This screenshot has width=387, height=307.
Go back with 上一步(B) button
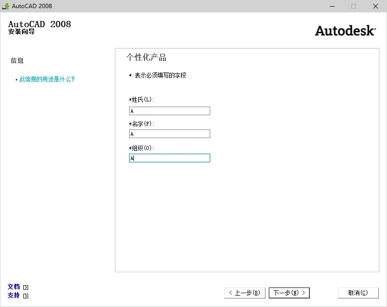pyautogui.click(x=245, y=293)
